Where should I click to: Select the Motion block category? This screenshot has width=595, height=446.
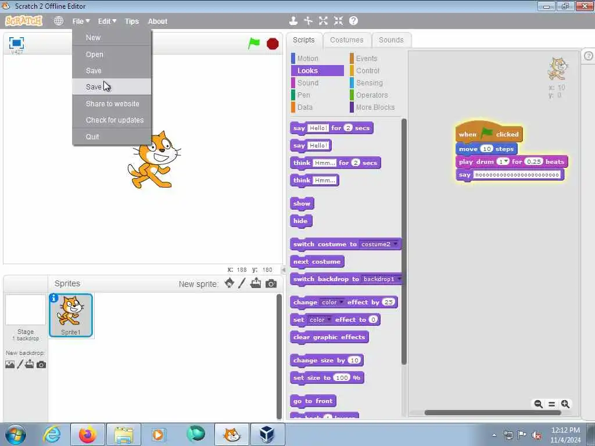(x=318, y=59)
